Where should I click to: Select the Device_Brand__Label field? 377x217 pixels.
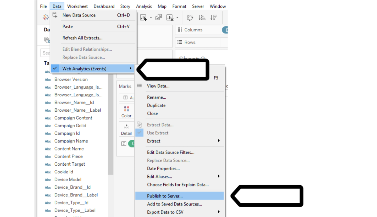click(76, 195)
